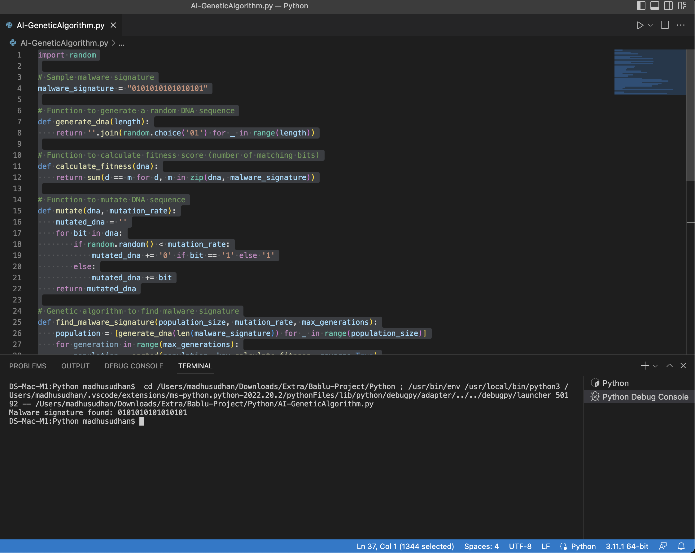
Task: Add a new terminal with plus icon
Action: (x=645, y=366)
